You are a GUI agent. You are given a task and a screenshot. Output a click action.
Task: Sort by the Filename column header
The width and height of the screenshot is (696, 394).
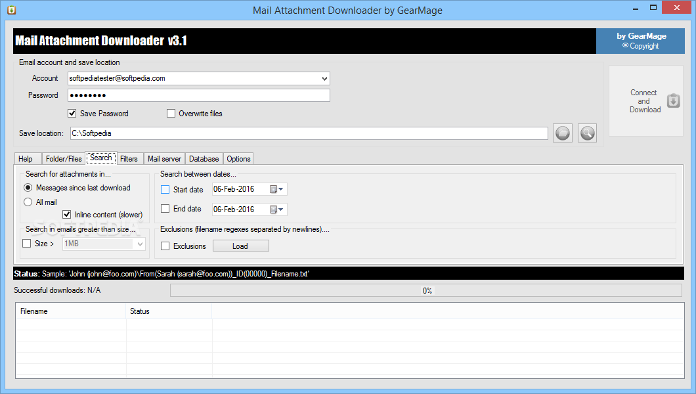pyautogui.click(x=71, y=311)
